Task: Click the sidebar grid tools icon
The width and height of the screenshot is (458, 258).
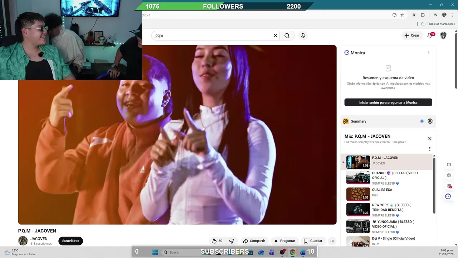Action: pyautogui.click(x=449, y=186)
